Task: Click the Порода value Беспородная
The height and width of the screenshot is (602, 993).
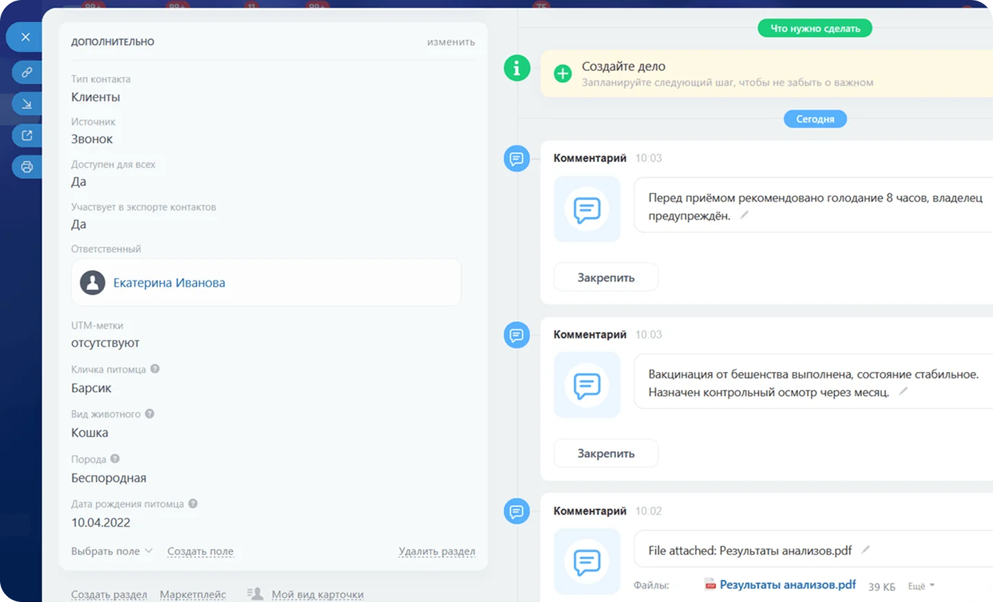Action: (109, 478)
